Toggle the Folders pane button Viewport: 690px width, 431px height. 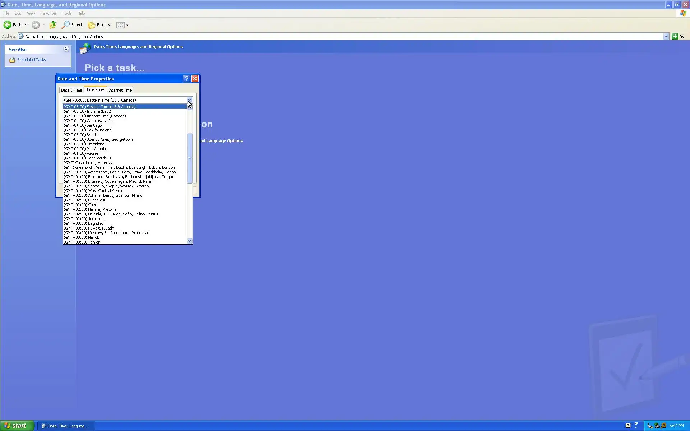click(x=99, y=25)
